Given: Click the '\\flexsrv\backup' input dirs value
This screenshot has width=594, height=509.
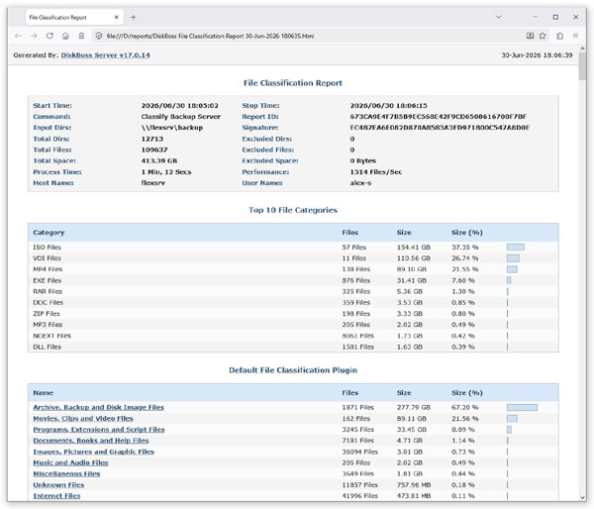Looking at the screenshot, I should 172,128.
